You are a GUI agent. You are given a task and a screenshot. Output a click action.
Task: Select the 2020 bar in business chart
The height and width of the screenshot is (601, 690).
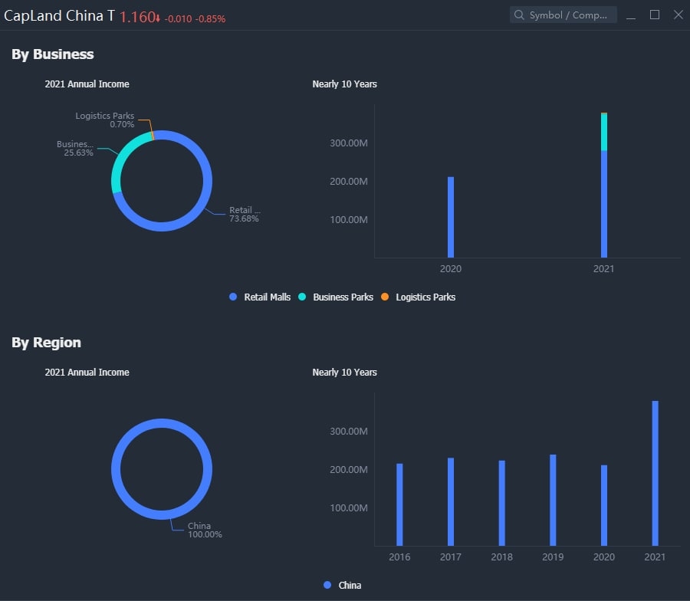(x=451, y=218)
